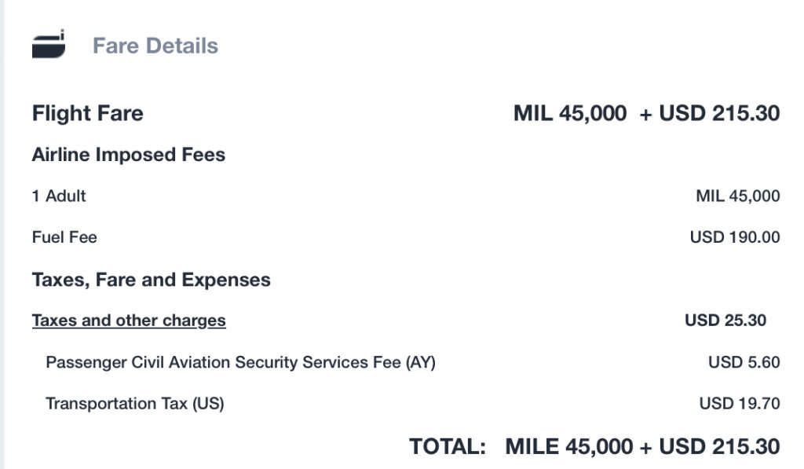
Task: Click the USD 190.00 fuel fee amount
Action: point(734,236)
